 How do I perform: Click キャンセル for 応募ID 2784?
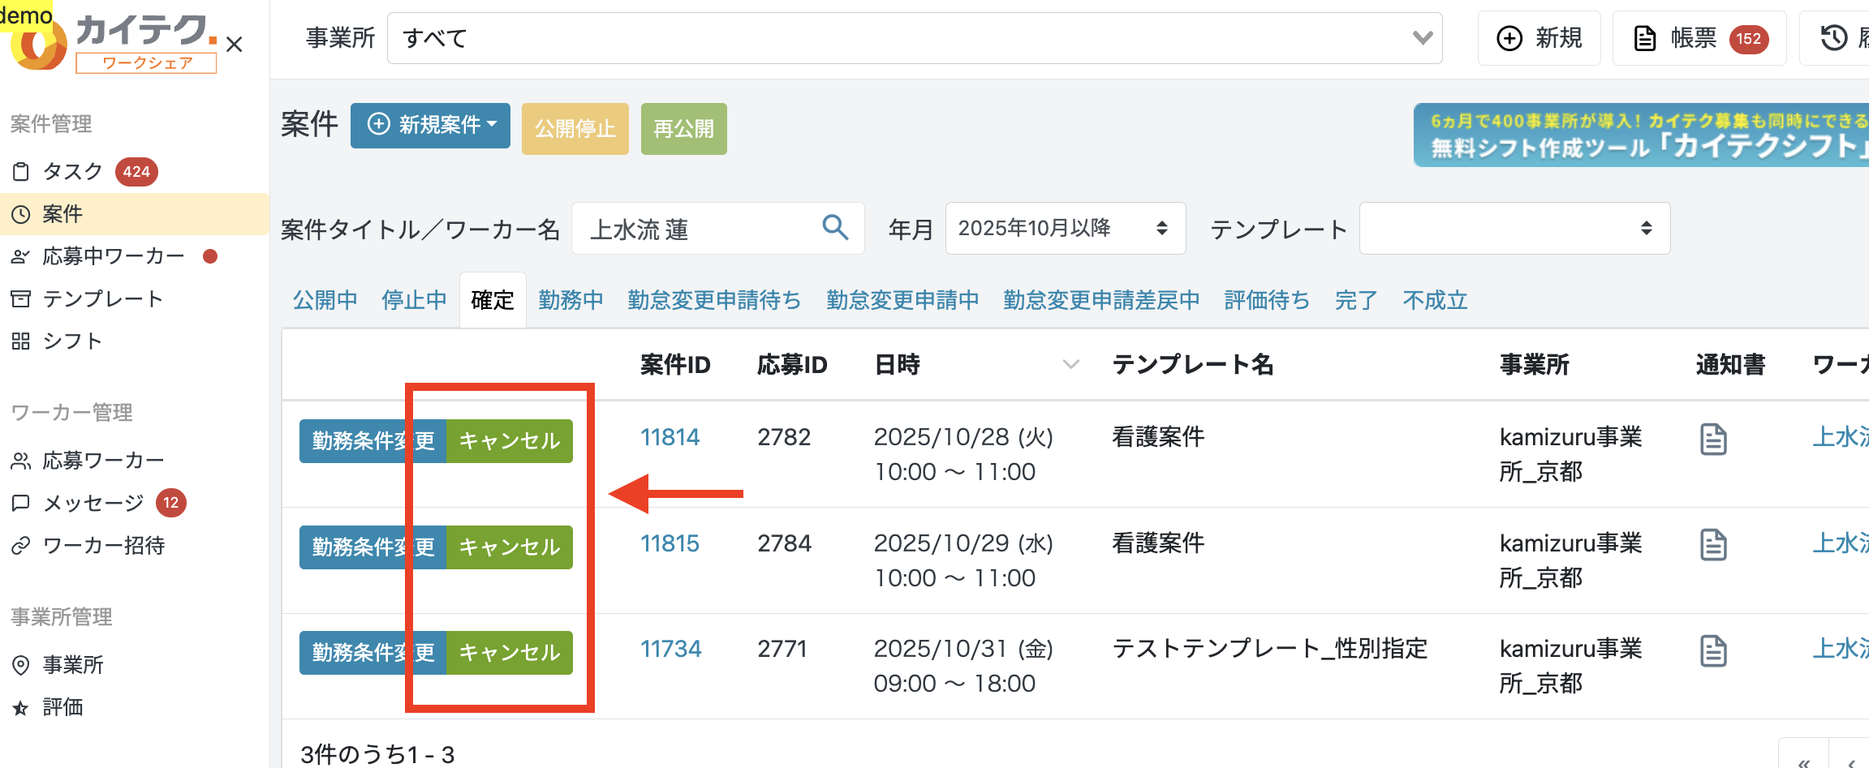pyautogui.click(x=509, y=547)
